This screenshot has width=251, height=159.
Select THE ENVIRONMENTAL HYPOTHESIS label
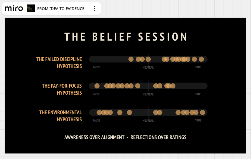(60, 116)
